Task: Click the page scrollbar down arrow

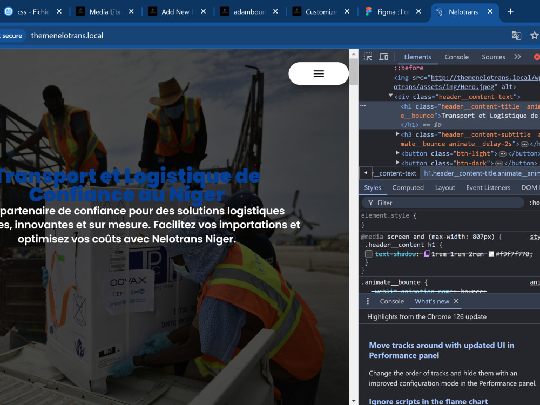Action: tap(353, 401)
